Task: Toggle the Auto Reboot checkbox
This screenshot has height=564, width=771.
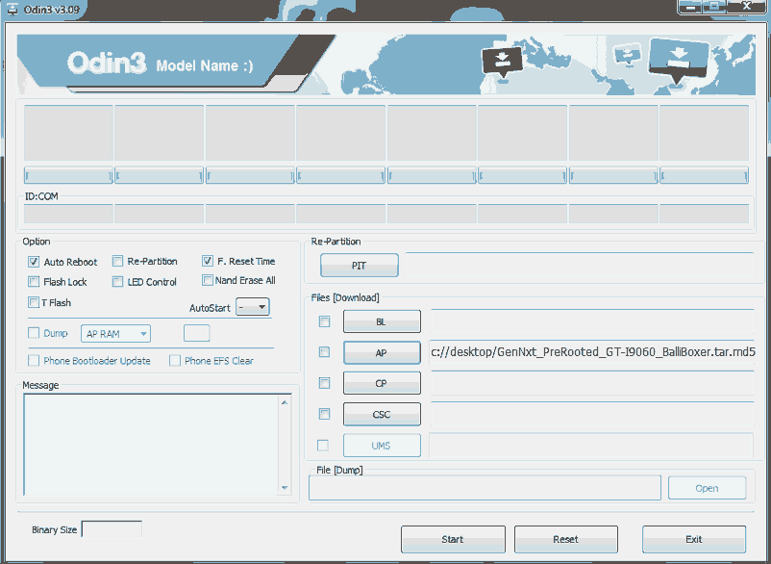Action: (34, 262)
